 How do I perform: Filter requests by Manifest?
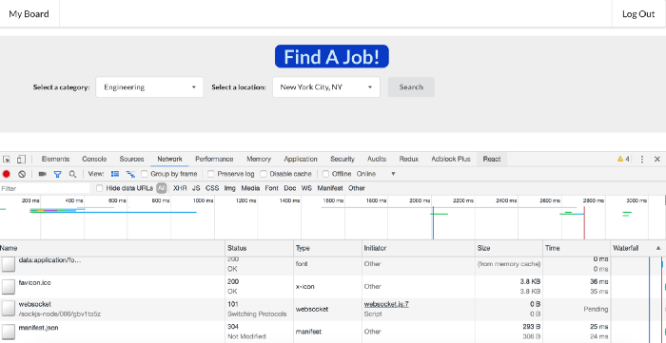[330, 188]
